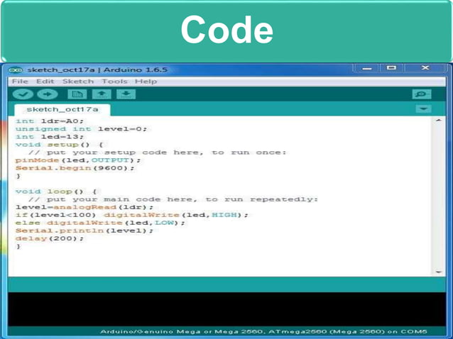Maximize the Arduino window

391,69
